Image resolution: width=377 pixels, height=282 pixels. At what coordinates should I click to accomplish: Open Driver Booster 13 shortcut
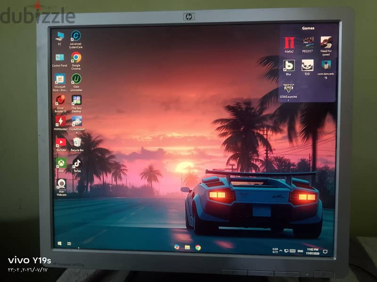click(x=60, y=103)
